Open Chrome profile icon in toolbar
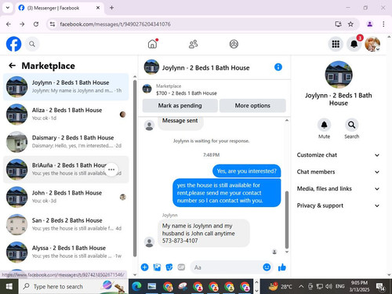Image resolution: width=392 pixels, height=294 pixels. coord(369,24)
